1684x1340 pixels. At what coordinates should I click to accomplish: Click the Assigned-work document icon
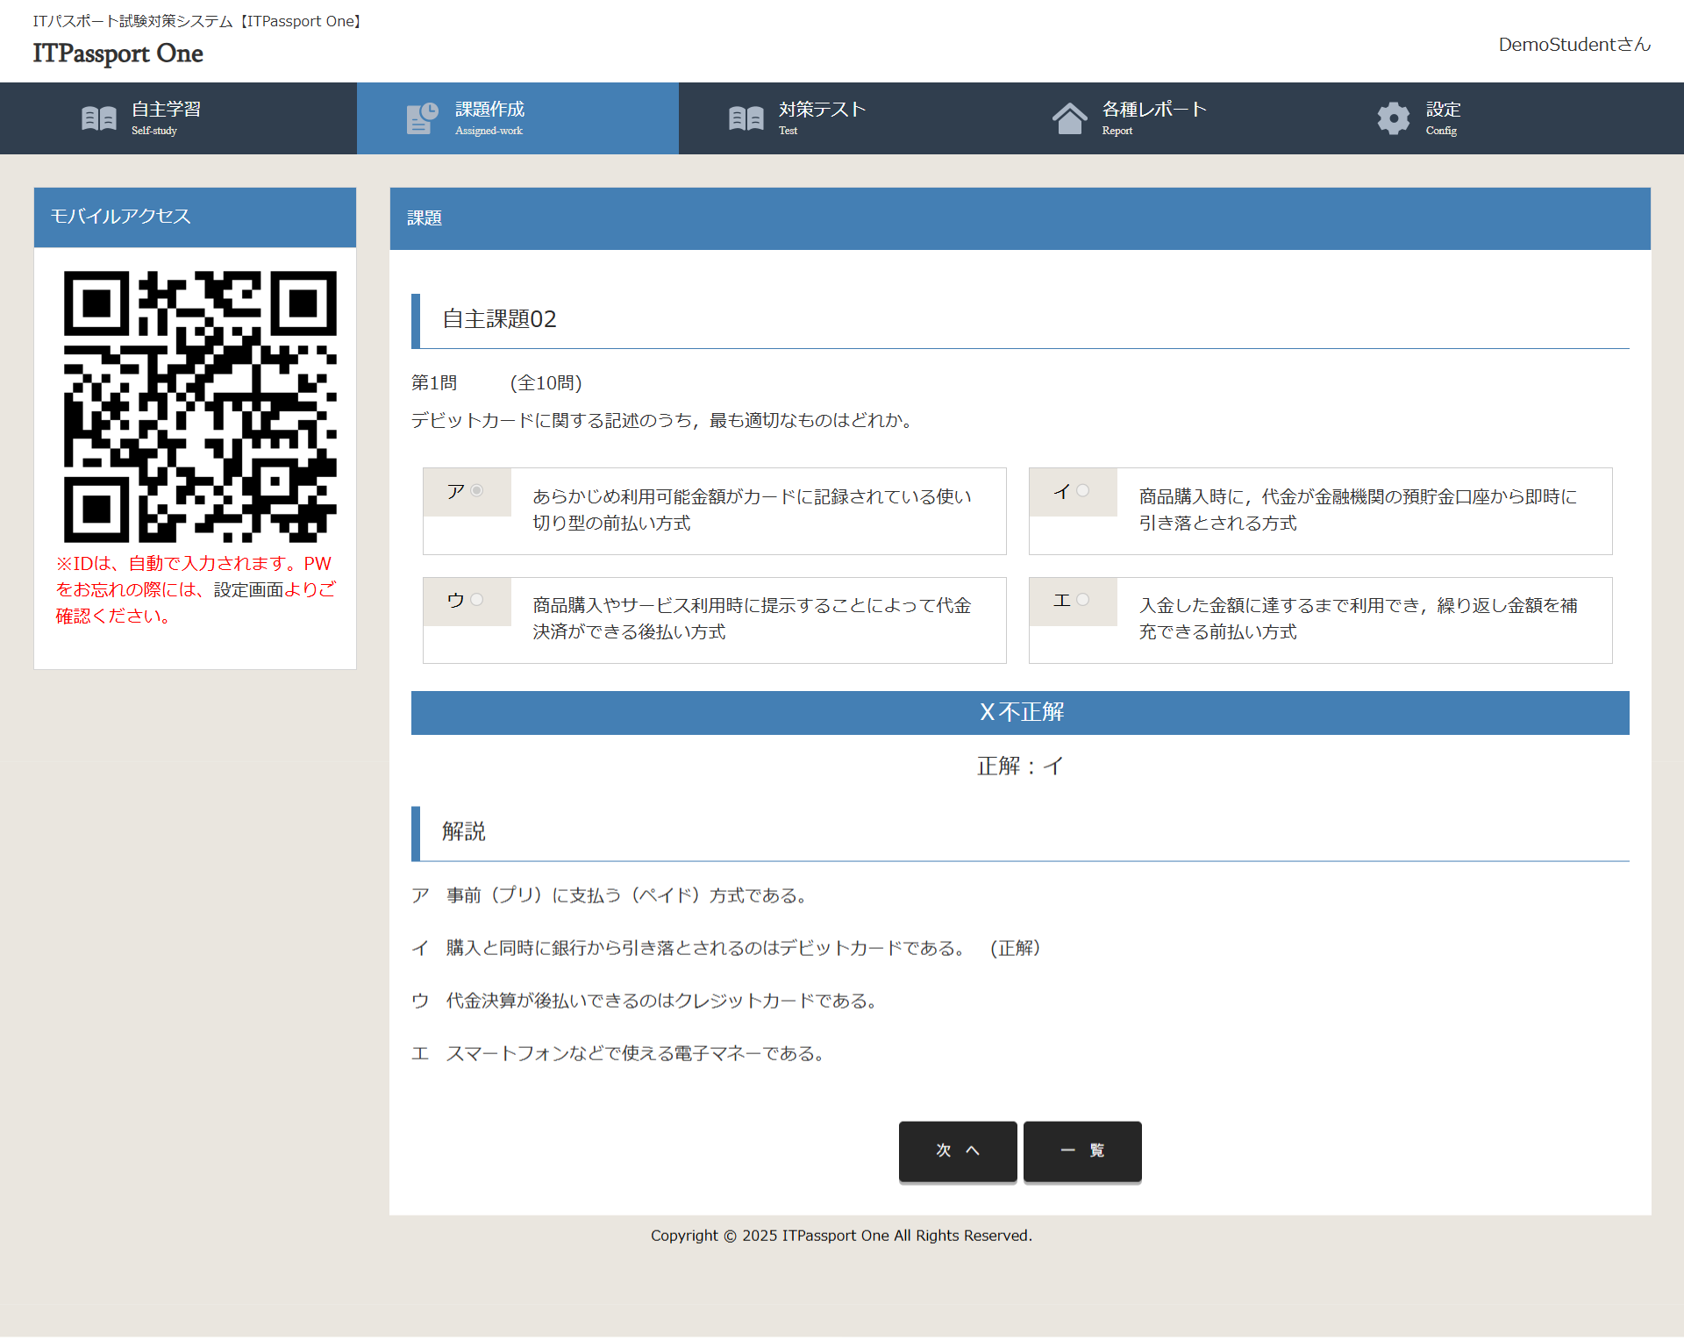[421, 118]
